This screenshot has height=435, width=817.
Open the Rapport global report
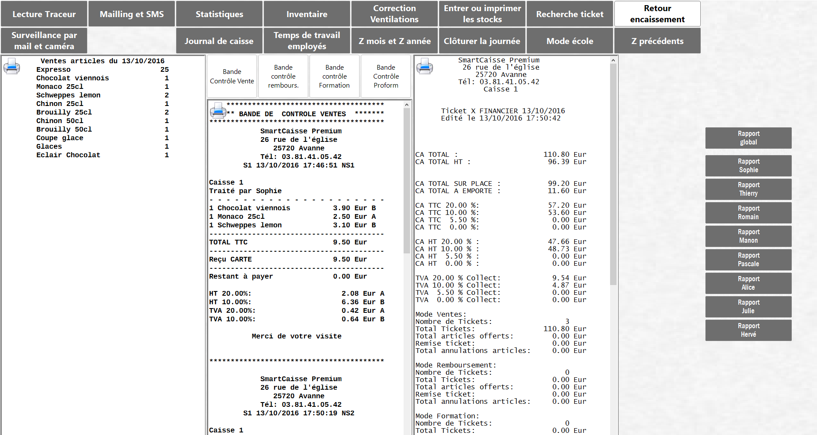point(748,138)
